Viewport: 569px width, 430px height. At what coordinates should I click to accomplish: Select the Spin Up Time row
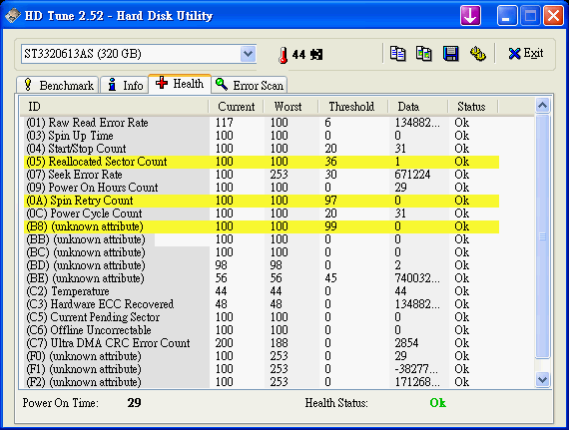click(x=262, y=136)
